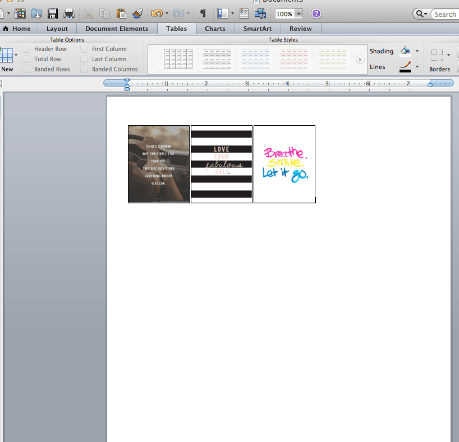The height and width of the screenshot is (442, 459).
Task: Open the zoom percentage dropdown arrow
Action: (299, 14)
